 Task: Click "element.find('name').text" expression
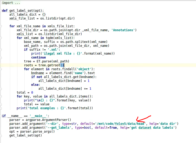tap(72, 73)
